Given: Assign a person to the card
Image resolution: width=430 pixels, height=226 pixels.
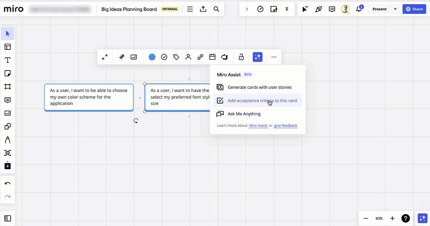Looking at the screenshot, I should [x=188, y=57].
